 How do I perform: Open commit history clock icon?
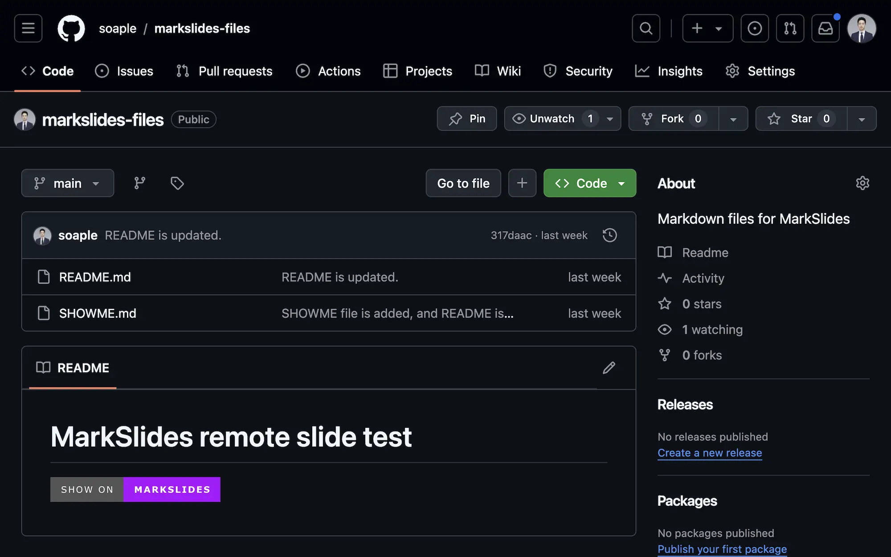(609, 235)
